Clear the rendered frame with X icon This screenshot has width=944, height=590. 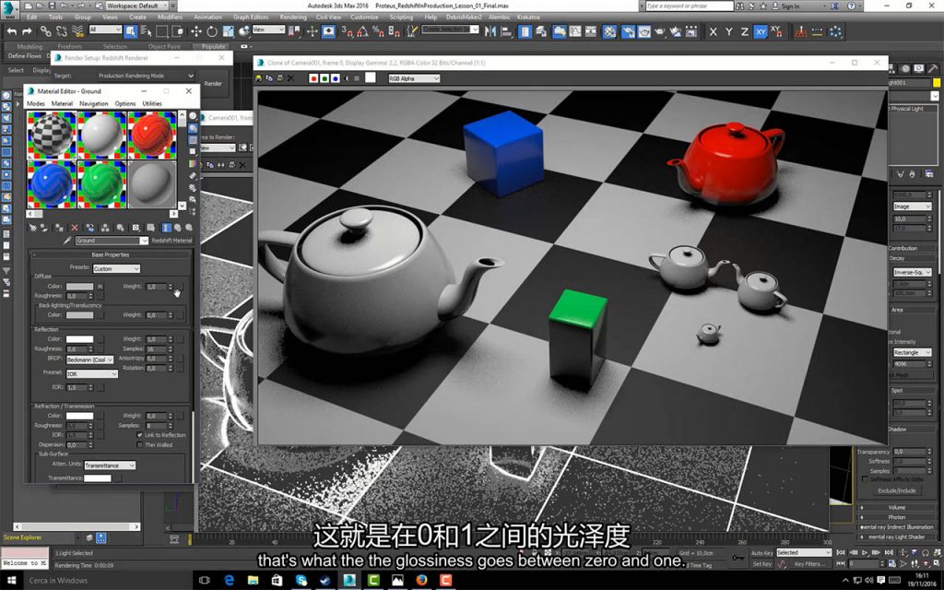pos(290,78)
